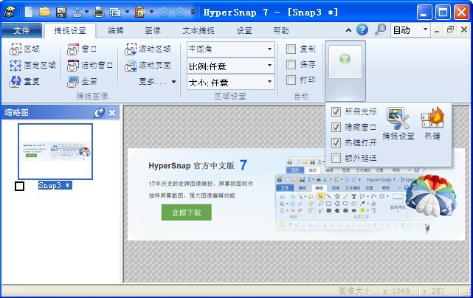Close the 缩略图 thumbnail panel

[x=112, y=113]
